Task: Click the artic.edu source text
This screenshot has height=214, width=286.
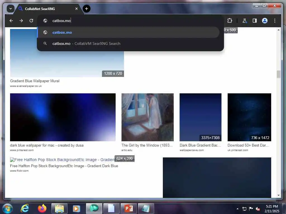Action: coord(127,150)
